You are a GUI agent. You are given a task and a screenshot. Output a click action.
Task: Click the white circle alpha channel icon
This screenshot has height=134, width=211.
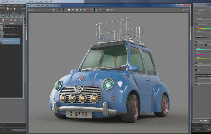[x=69, y=10]
